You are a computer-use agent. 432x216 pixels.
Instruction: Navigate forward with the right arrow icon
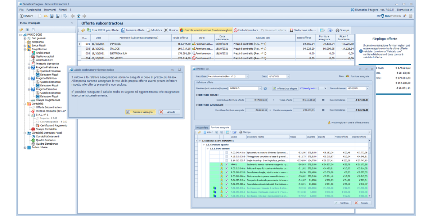[x=84, y=16]
